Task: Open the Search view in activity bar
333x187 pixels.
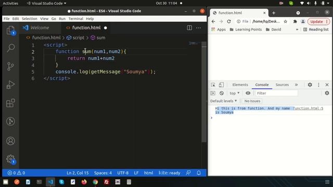Action: (x=10, y=48)
